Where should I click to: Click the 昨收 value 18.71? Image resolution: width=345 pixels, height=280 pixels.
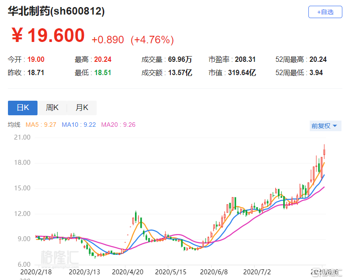[x=36, y=72]
